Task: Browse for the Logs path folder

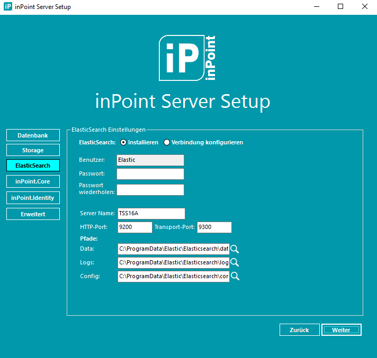Action: click(x=235, y=263)
